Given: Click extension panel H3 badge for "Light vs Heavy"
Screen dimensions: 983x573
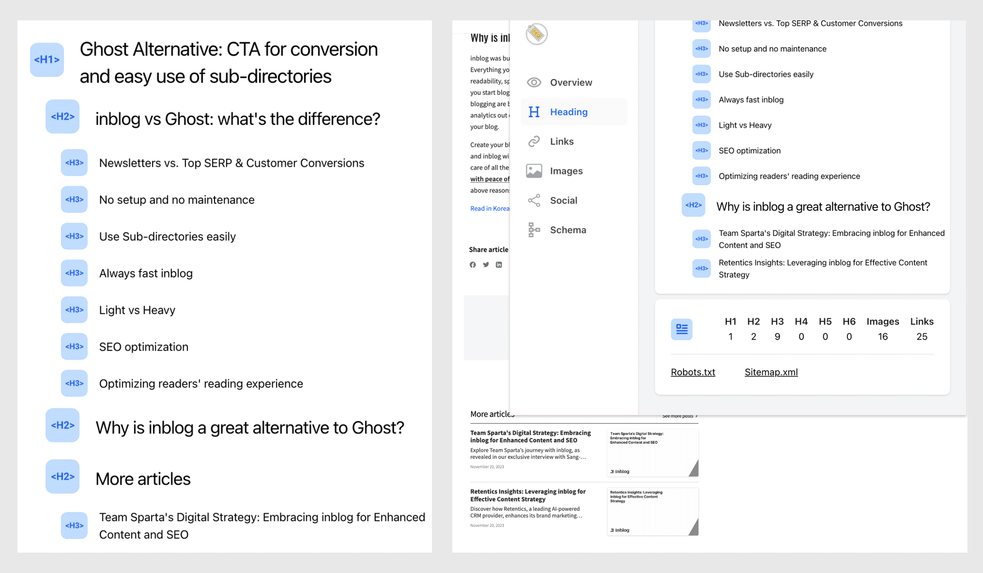Looking at the screenshot, I should pos(701,125).
